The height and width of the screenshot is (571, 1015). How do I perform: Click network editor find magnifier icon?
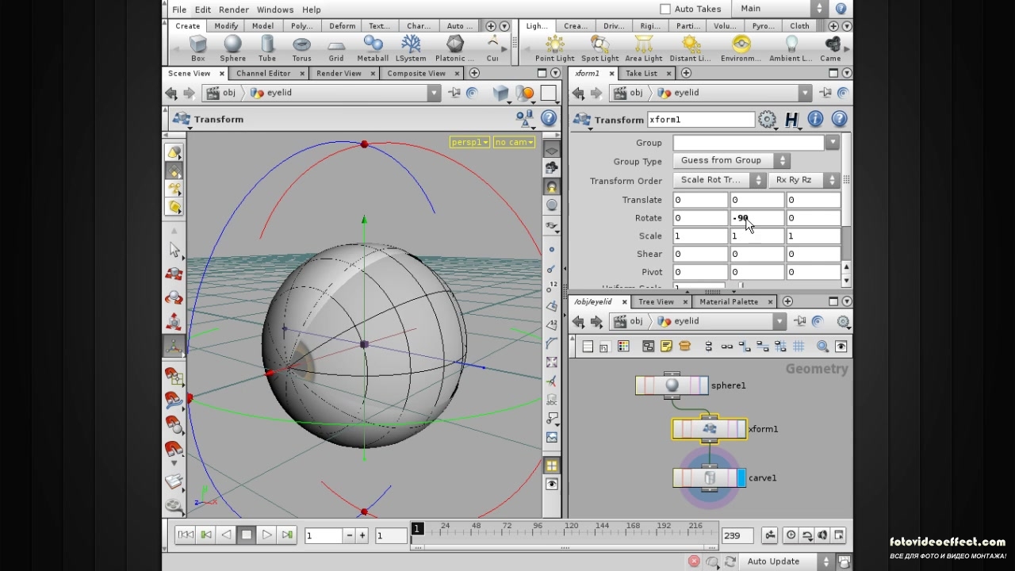pos(822,347)
